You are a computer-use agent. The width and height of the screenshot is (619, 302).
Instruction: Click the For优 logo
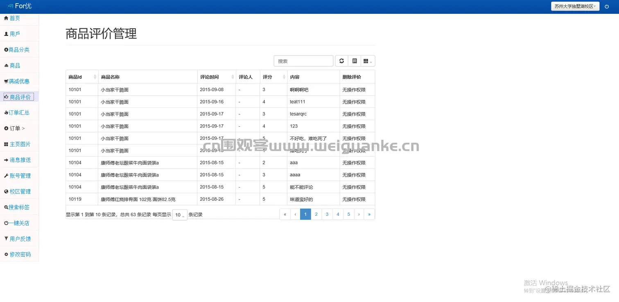[19, 6]
